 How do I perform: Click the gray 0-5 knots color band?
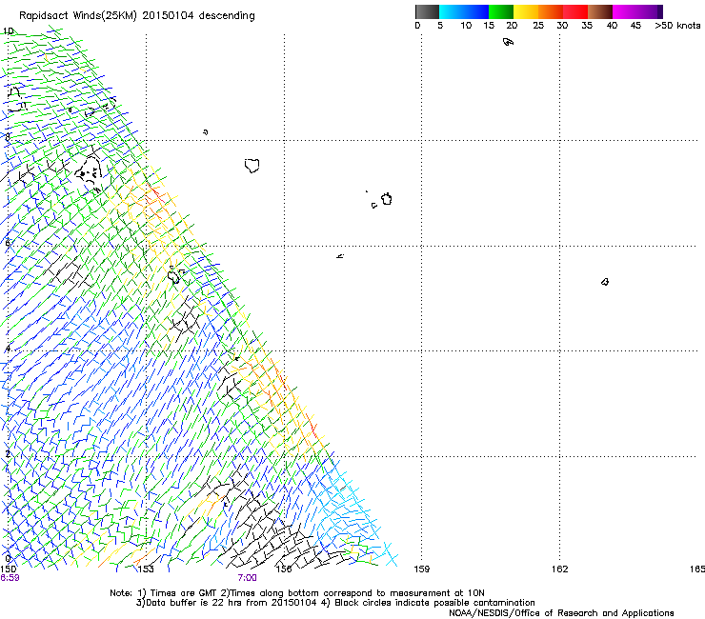[427, 11]
